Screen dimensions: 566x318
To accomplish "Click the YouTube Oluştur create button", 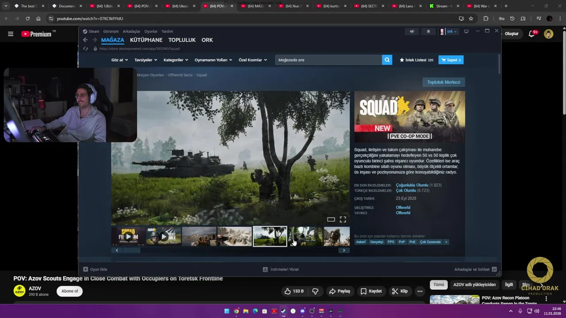I will click(511, 34).
